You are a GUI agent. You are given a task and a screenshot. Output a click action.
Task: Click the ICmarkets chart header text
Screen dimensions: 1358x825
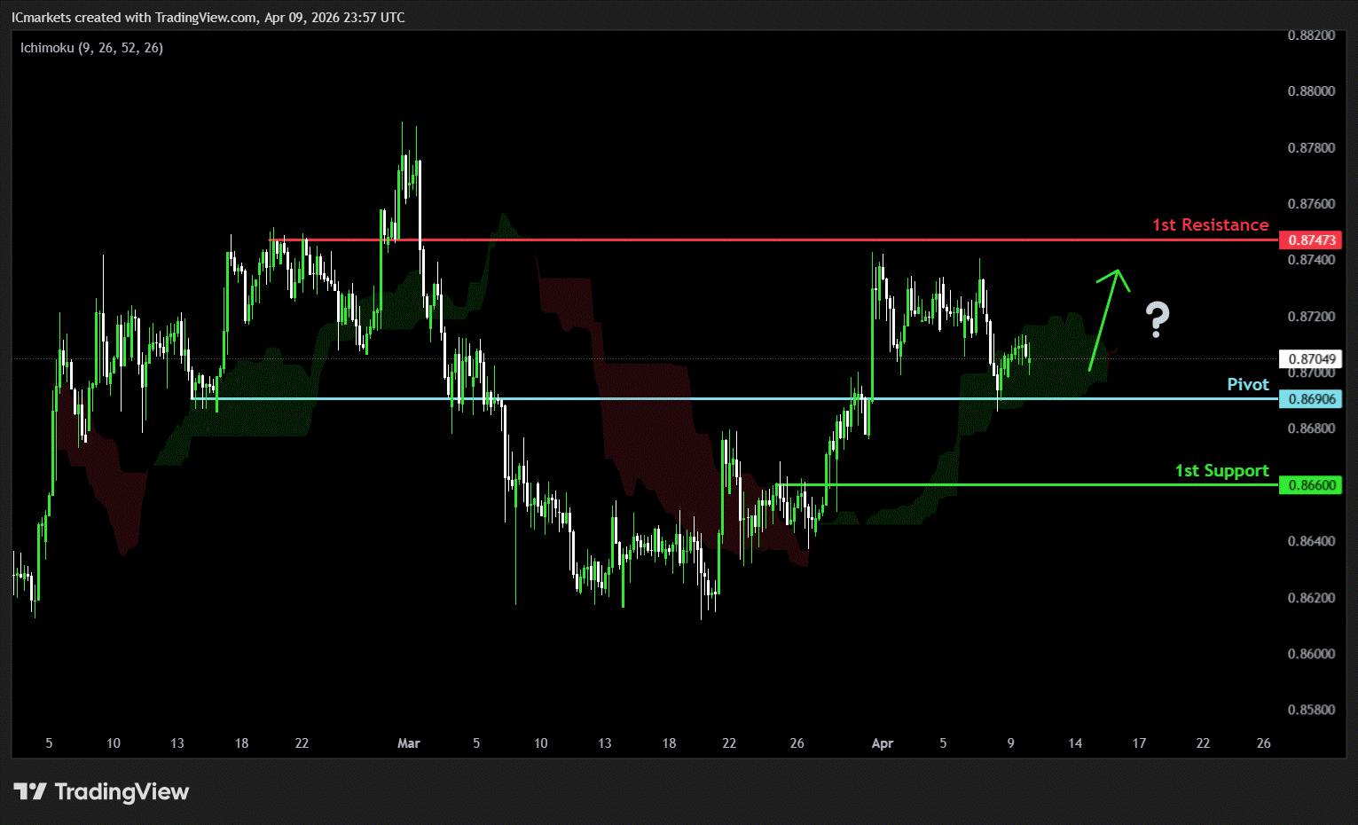(208, 18)
